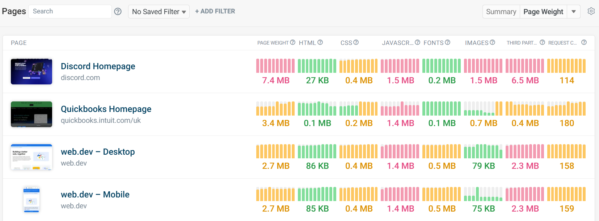Click Third Party column help icon

tap(542, 42)
